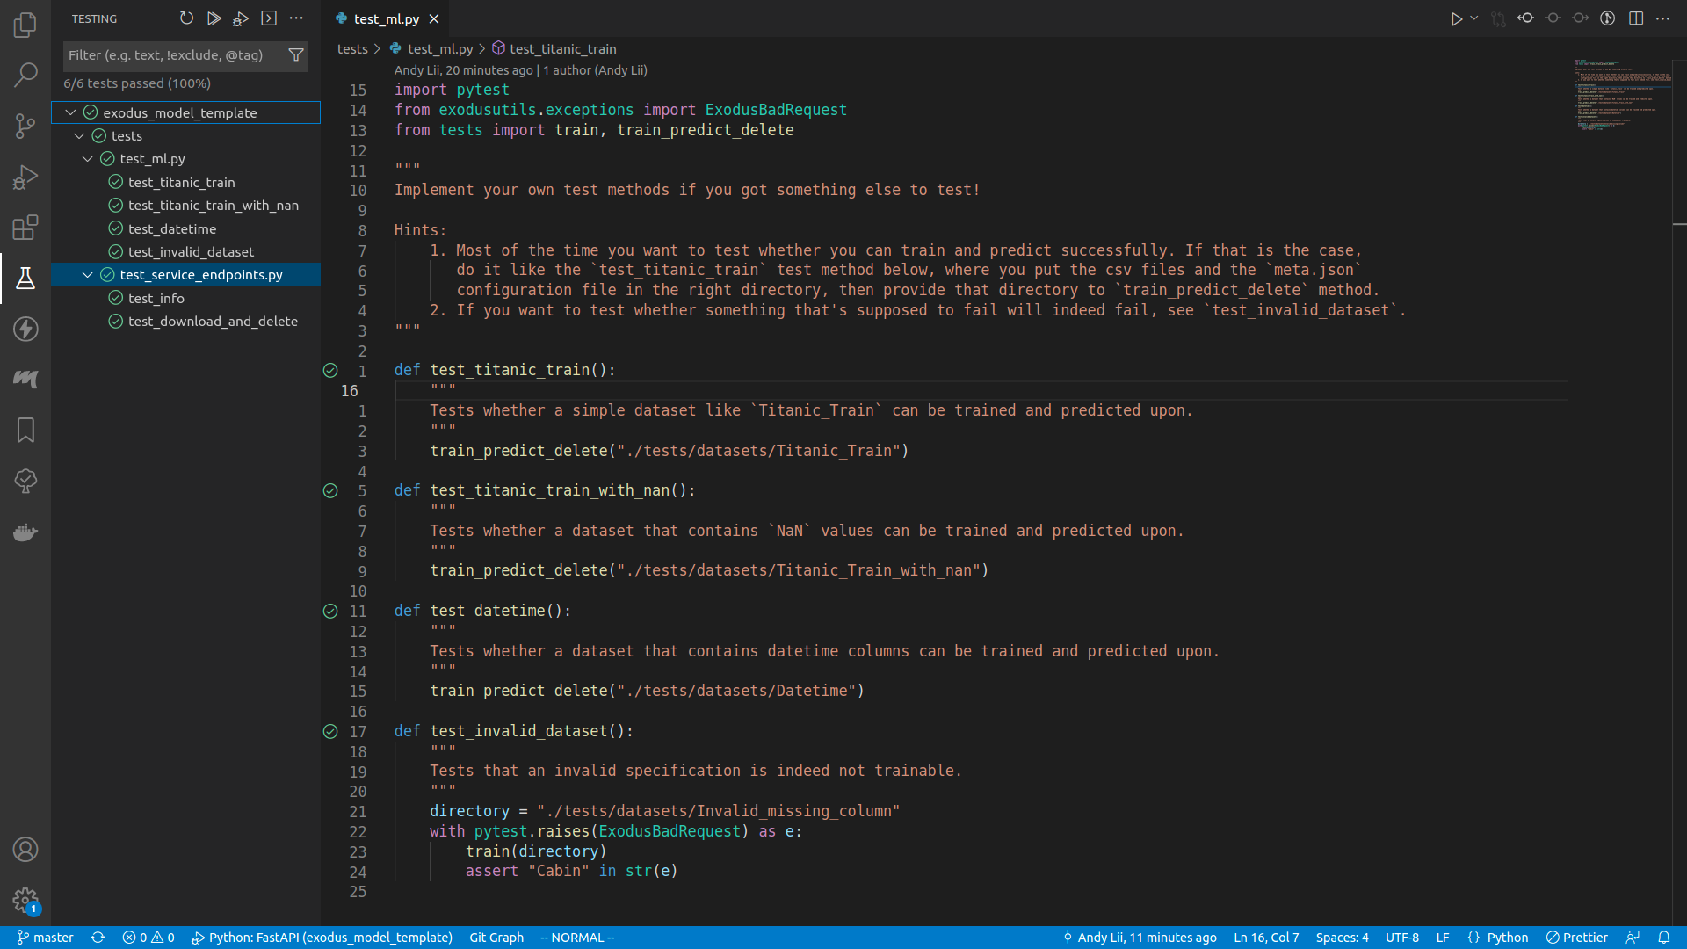Open the Search view
The image size is (1687, 949).
click(x=25, y=75)
